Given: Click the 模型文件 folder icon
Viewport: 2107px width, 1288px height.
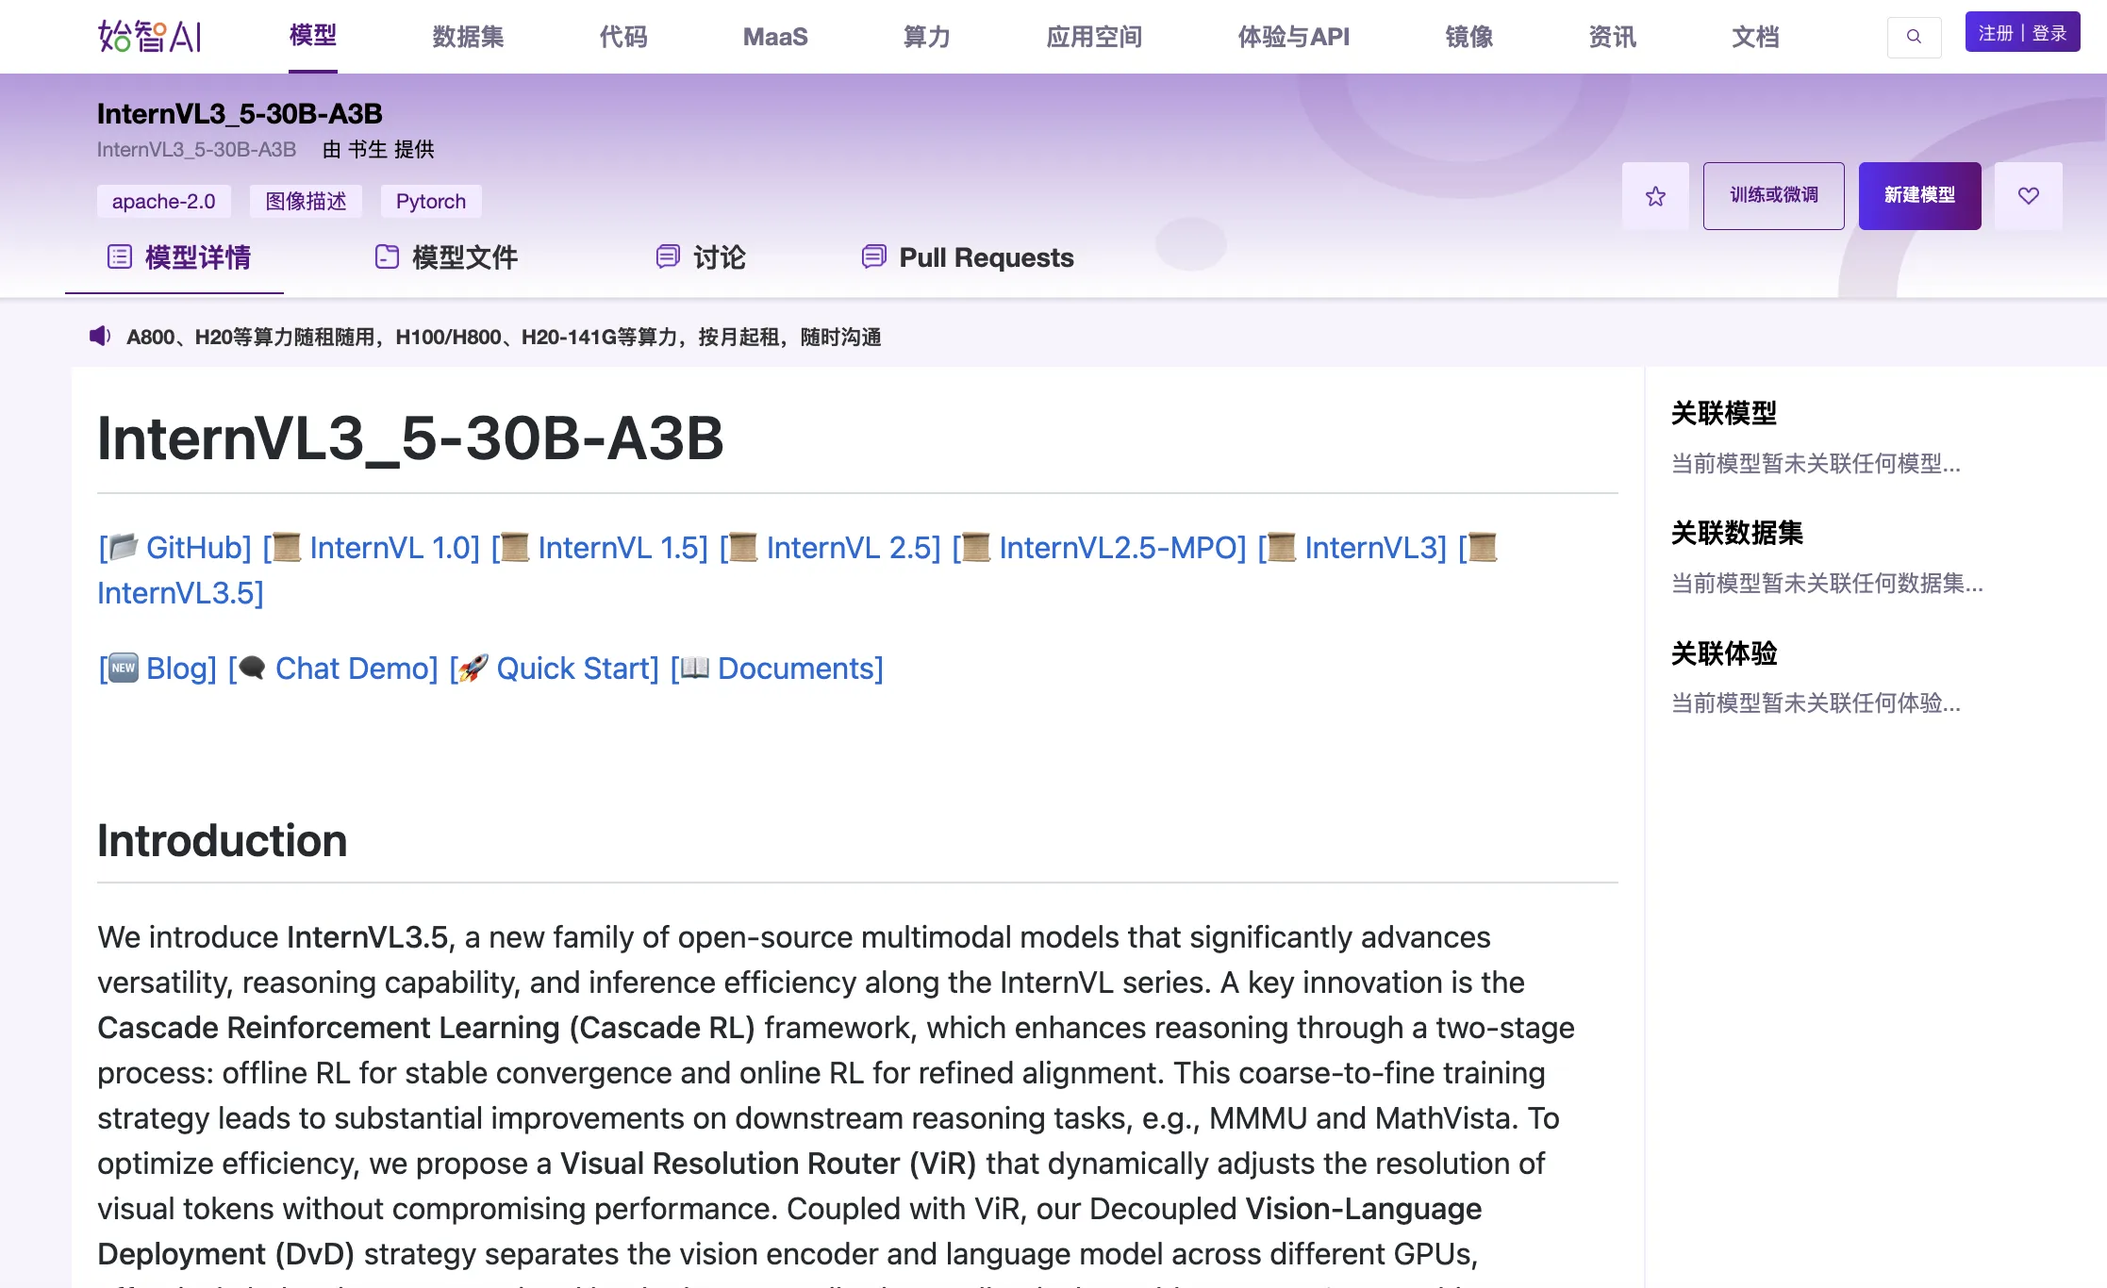Looking at the screenshot, I should click(x=387, y=256).
